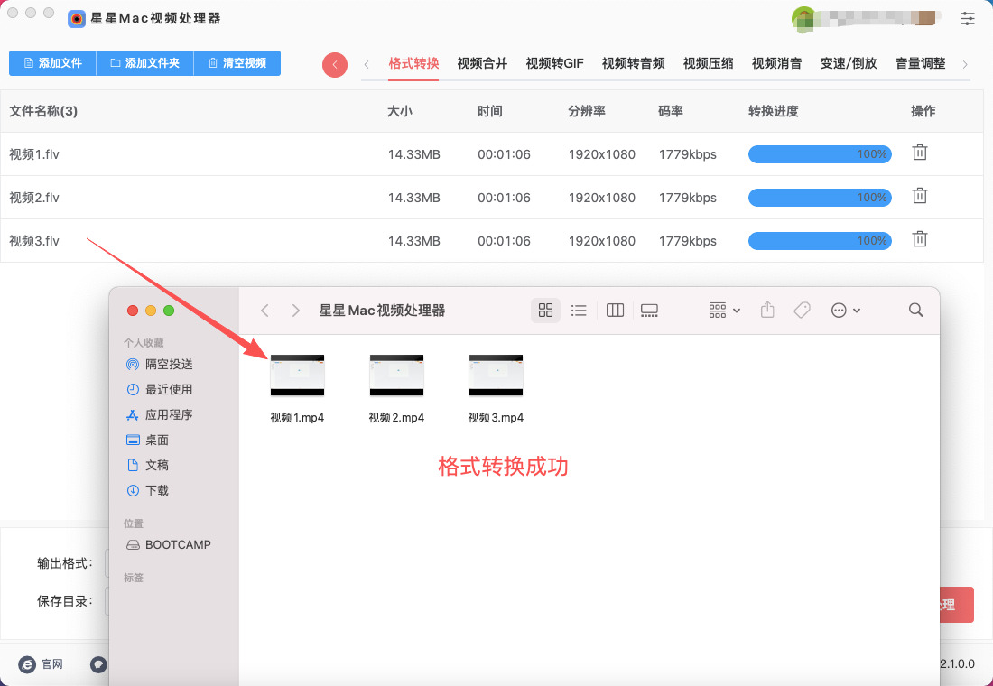The width and height of the screenshot is (993, 686).
Task: Click the 转换进度 column header
Action: (774, 112)
